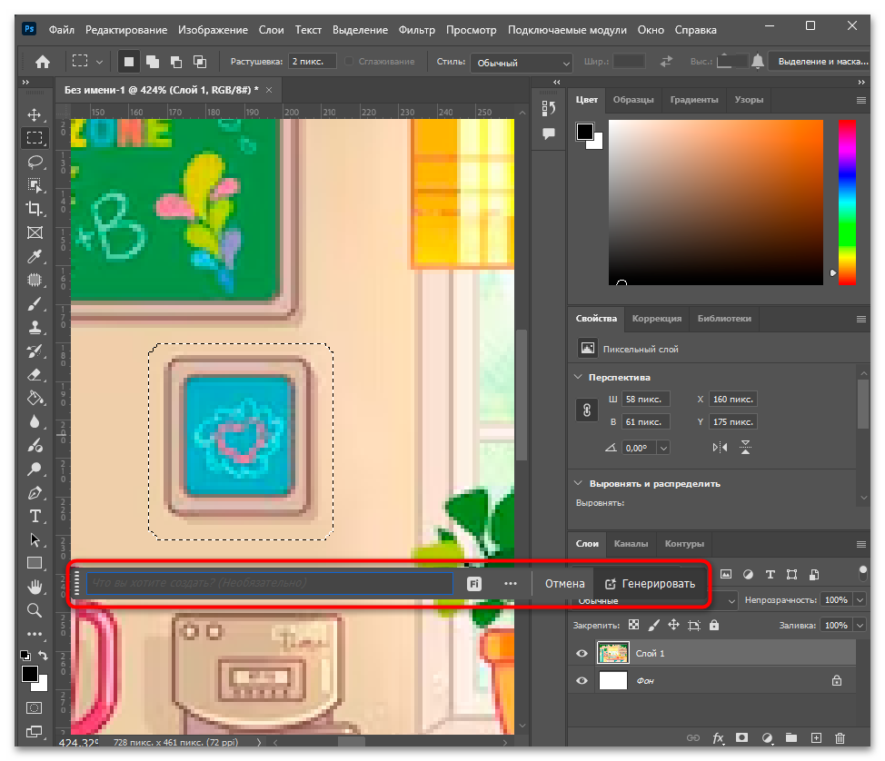Select the Rectangle shape tool
The height and width of the screenshot is (761, 885).
(35, 563)
